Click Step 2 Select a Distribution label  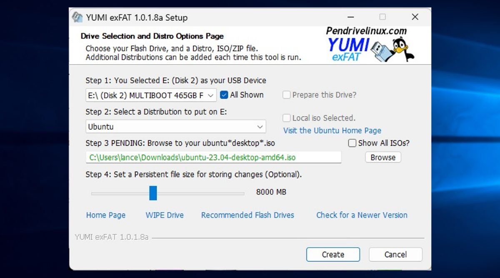tap(156, 112)
